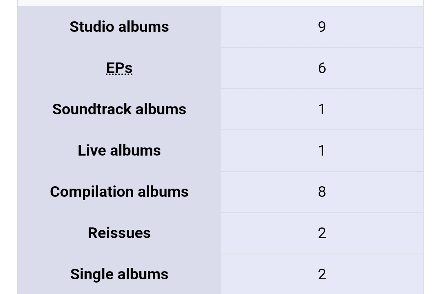
Task: Click the Studio albums count 9
Action: pos(322,27)
